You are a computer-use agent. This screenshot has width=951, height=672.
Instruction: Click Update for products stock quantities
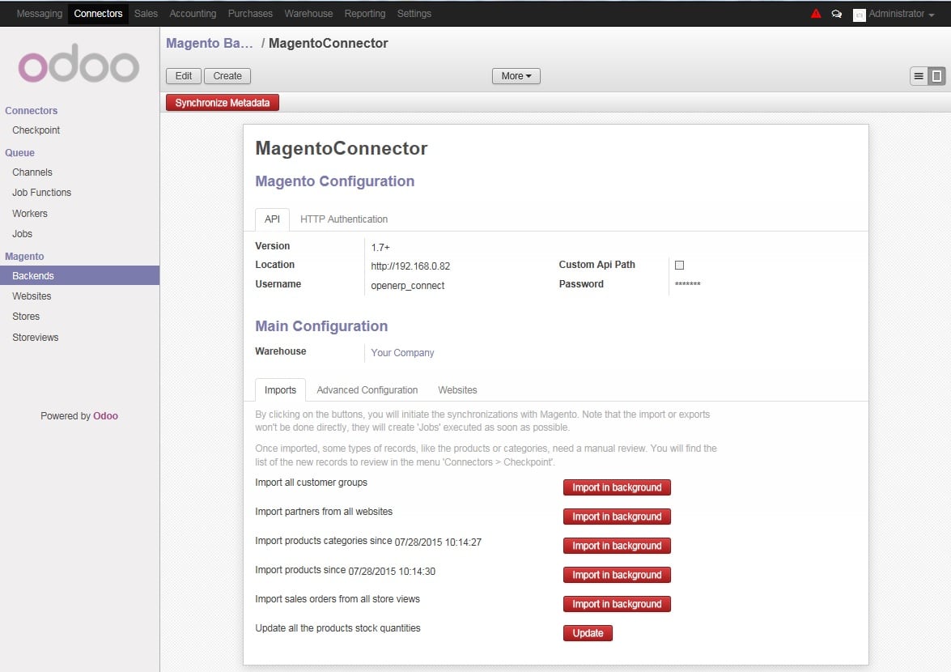tap(588, 633)
